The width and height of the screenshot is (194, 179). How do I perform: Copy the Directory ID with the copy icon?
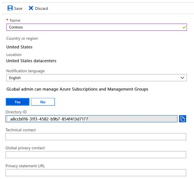[x=182, y=119]
